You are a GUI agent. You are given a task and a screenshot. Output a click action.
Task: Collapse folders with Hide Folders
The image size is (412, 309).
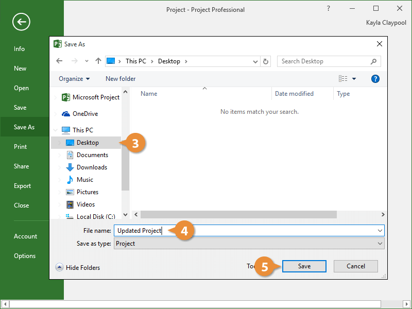(x=78, y=267)
